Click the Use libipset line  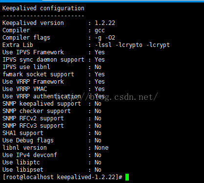[52, 170]
